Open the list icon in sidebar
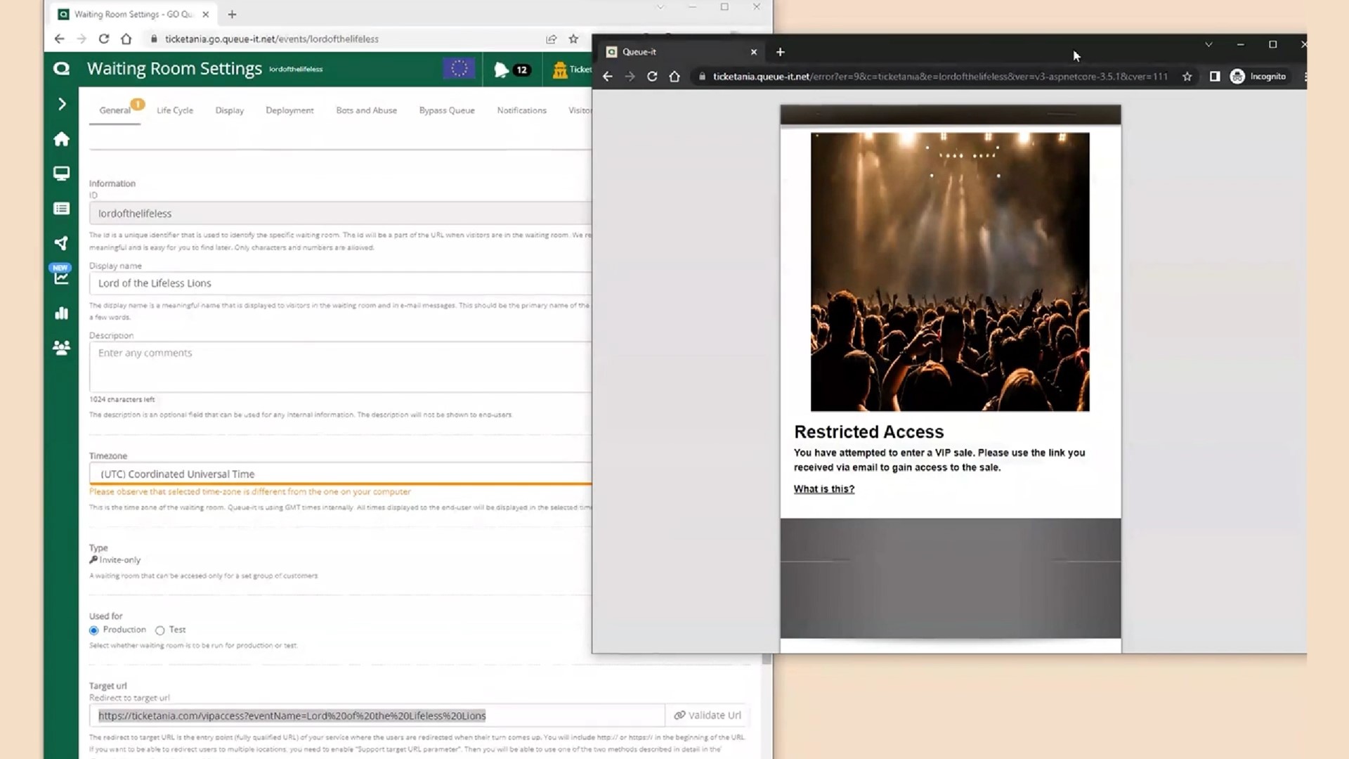 [x=62, y=209]
